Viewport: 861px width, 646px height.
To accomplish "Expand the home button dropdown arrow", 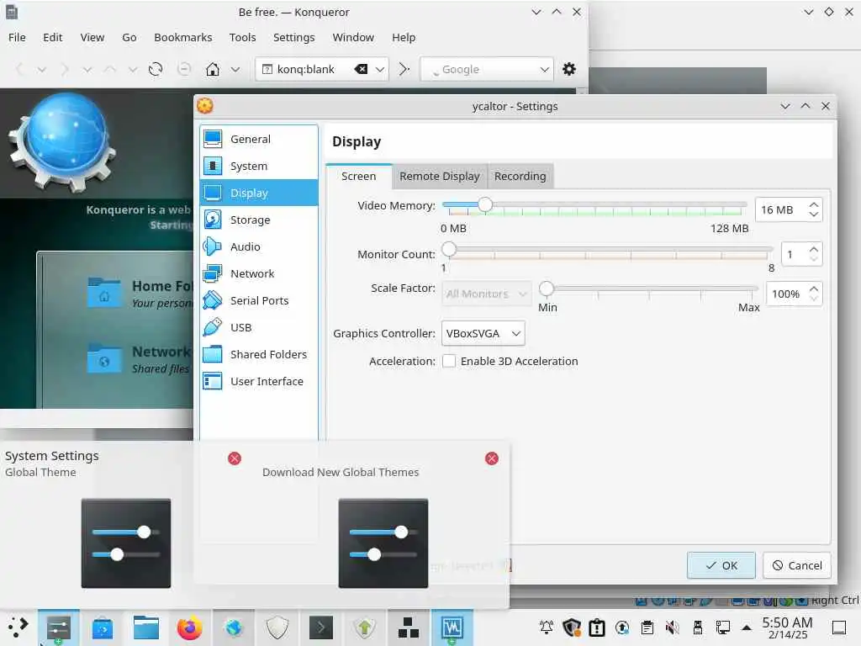I will click(235, 69).
